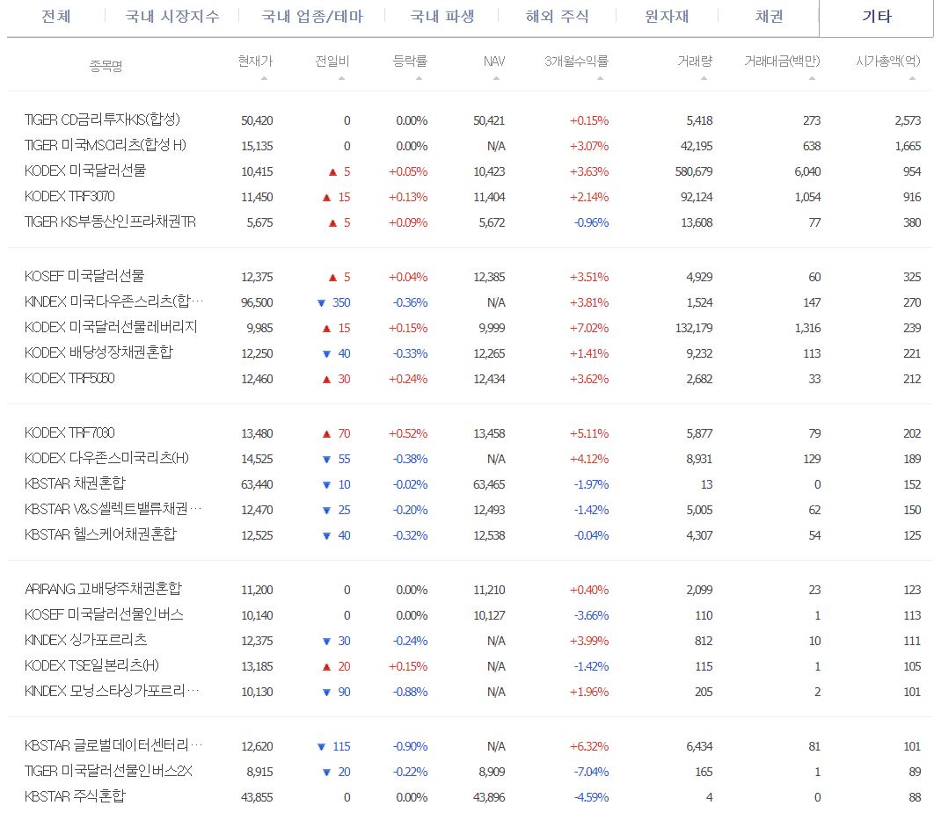
Task: Open KINDEX 싱가포르리츠 link
Action: (x=86, y=641)
